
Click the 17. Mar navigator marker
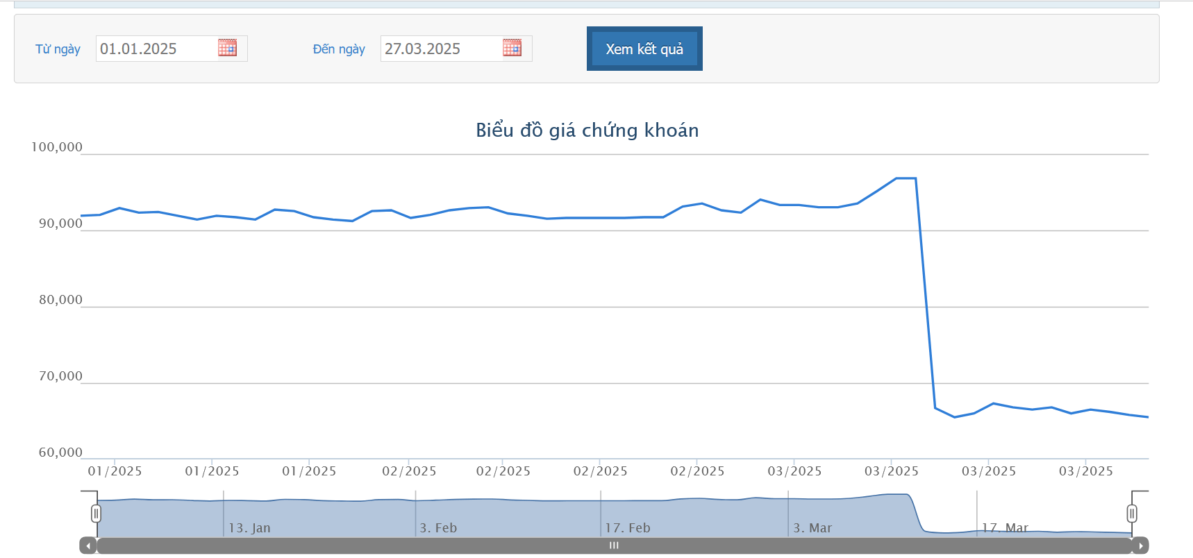pyautogui.click(x=1005, y=528)
